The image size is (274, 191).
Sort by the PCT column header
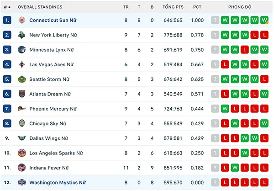(197, 7)
